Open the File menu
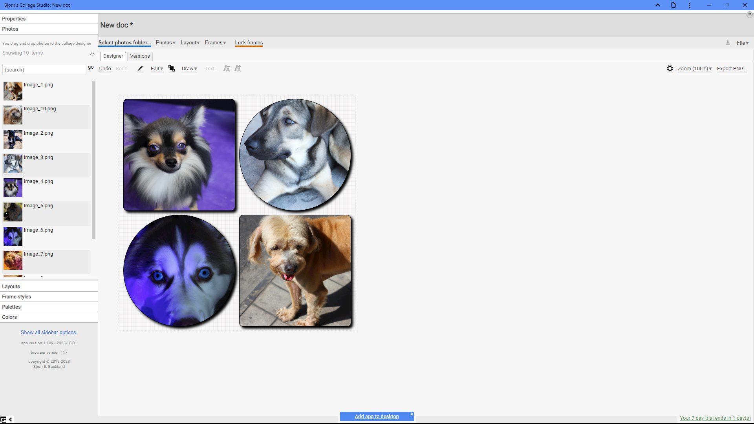The image size is (754, 424). [x=743, y=43]
